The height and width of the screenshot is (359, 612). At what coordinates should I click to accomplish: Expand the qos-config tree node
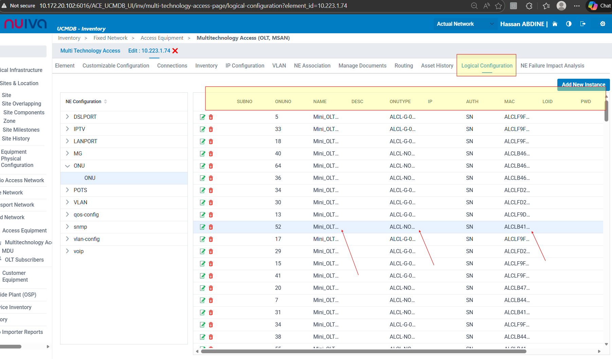click(x=67, y=214)
